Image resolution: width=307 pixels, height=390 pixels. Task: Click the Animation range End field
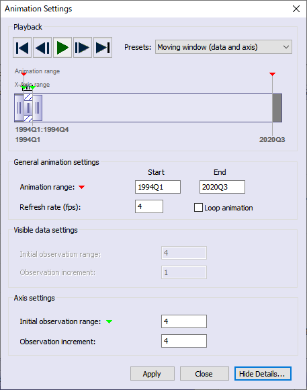(222, 187)
